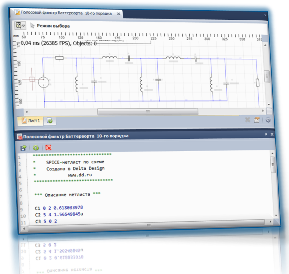Screen dimensions: 289x274
Task: Expand the help tool dropdown arrow
Action: pos(23,25)
